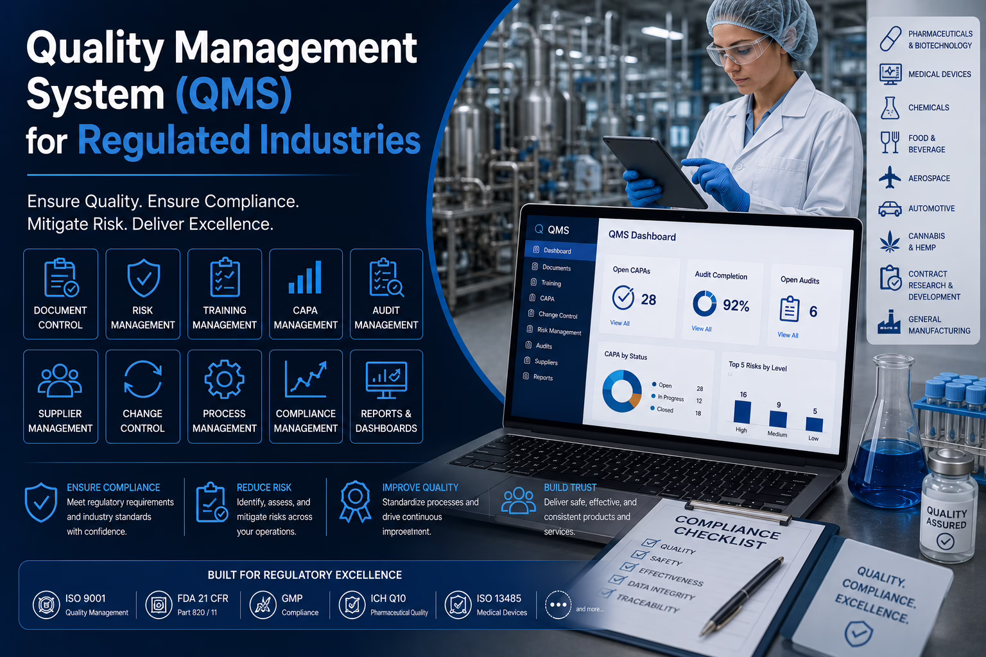Click the Medium risk bar in chart
Image resolution: width=986 pixels, height=657 pixels.
point(778,420)
